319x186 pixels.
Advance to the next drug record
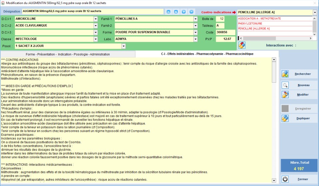(x=184, y=12)
